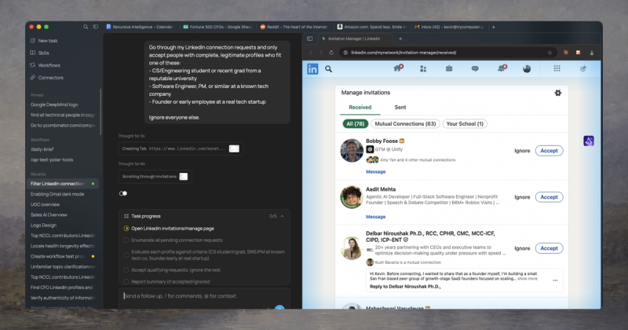Image resolution: width=628 pixels, height=330 pixels.
Task: Open the LinkedIn Messaging bubble icon
Action: point(475,69)
